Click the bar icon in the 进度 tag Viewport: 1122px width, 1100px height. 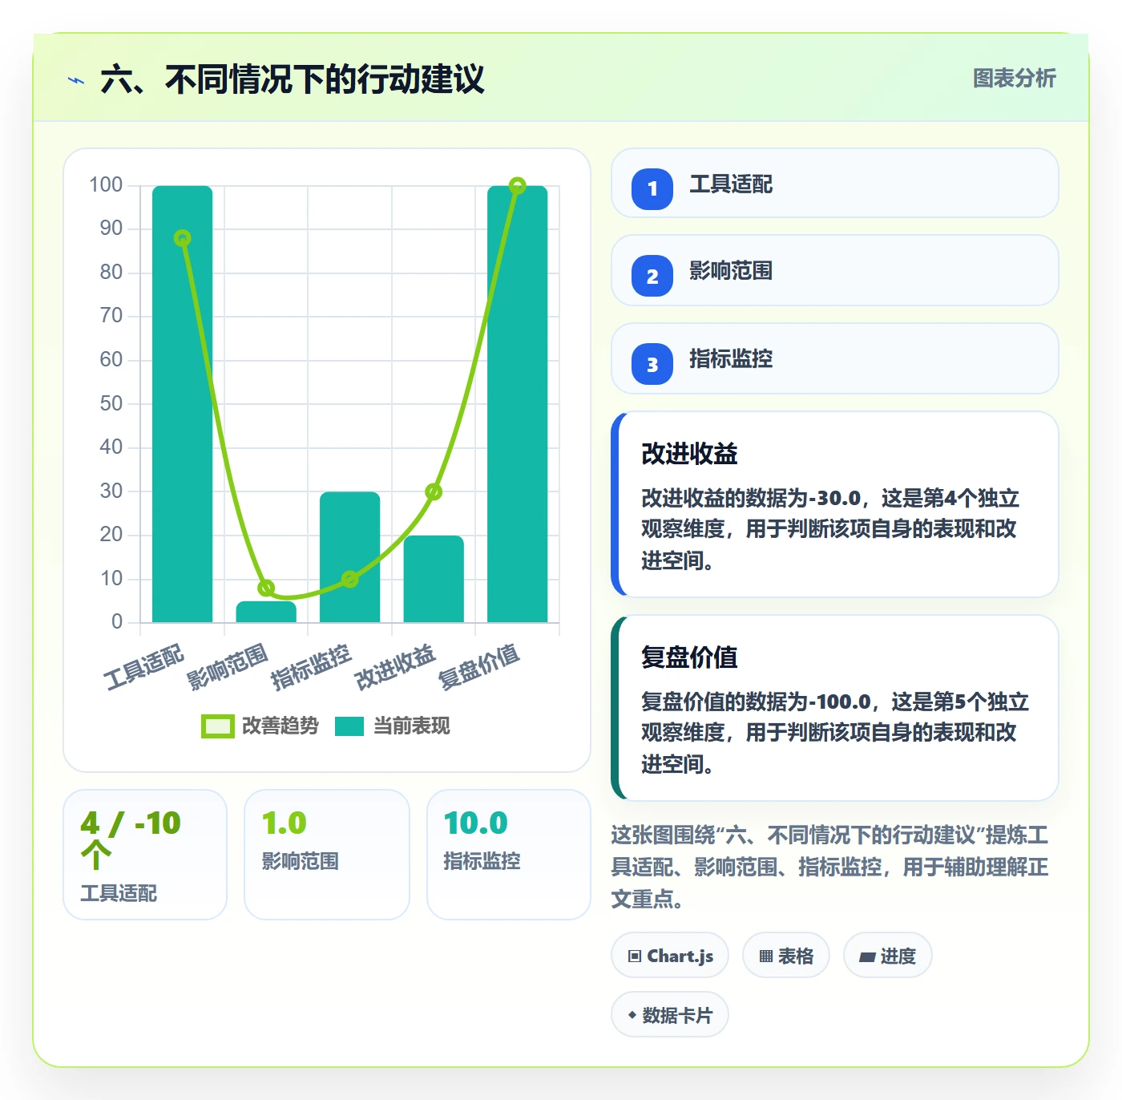click(x=867, y=956)
